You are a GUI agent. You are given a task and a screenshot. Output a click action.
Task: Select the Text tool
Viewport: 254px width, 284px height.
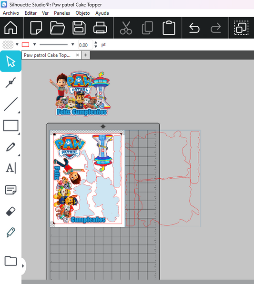10,168
